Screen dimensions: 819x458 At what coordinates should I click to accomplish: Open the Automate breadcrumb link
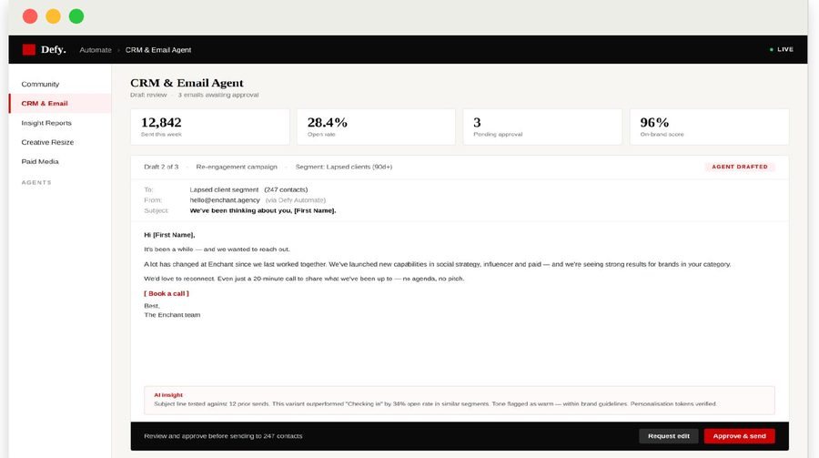tap(96, 50)
